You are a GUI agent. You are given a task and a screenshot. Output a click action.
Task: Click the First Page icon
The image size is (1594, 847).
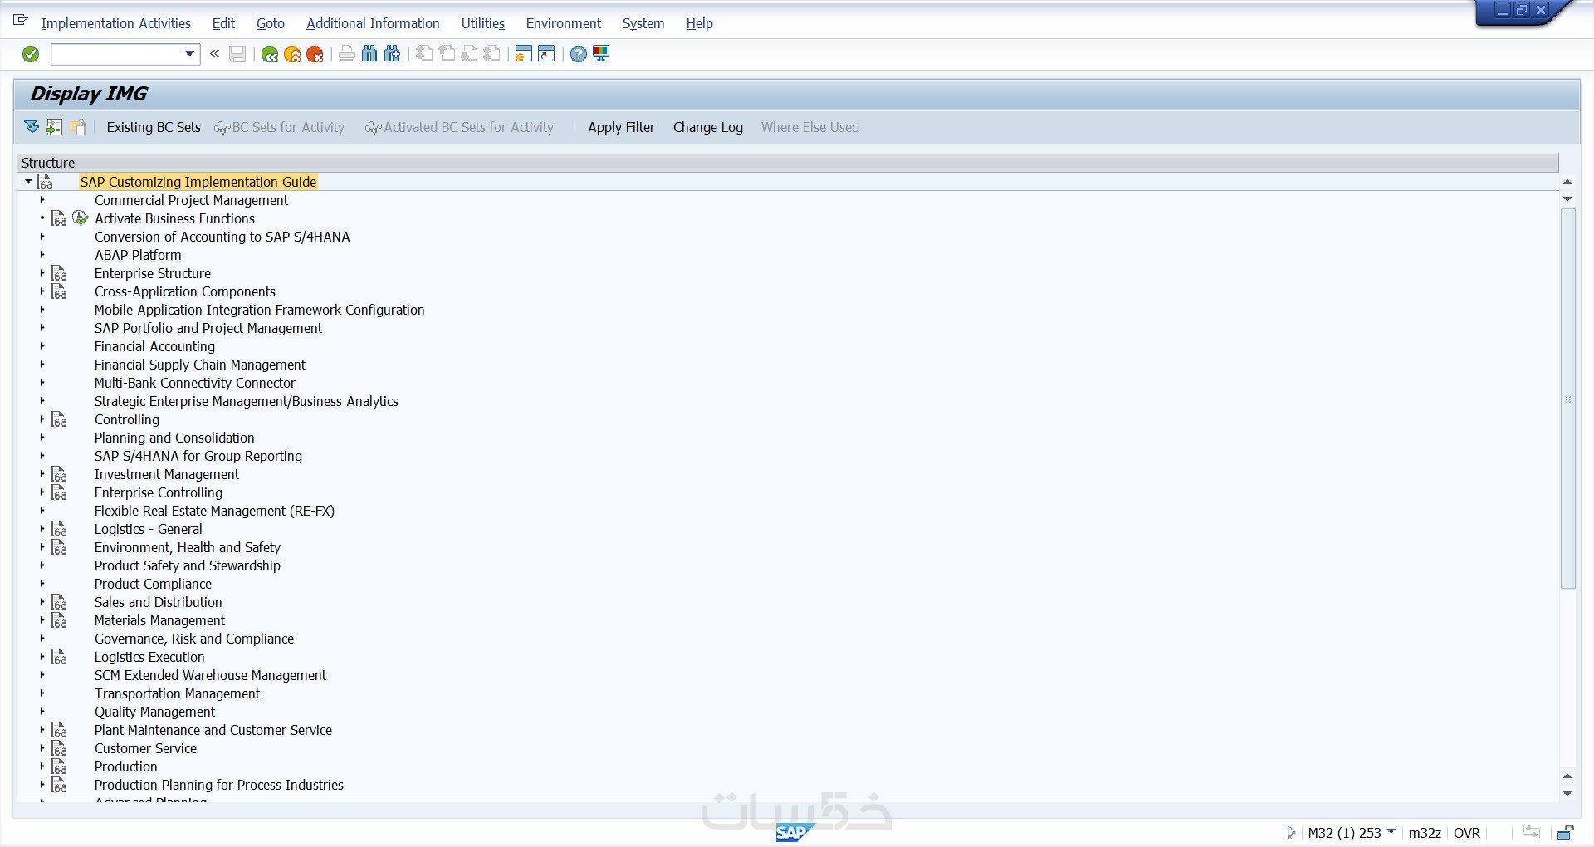(x=424, y=54)
